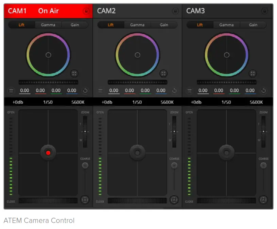Reset CAM1 color values with reset icon
This screenshot has width=277, height=229.
point(85,91)
